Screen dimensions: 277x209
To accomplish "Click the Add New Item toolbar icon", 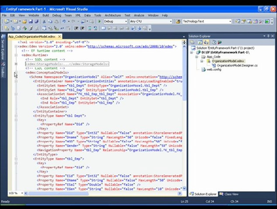I will tap(16, 21).
